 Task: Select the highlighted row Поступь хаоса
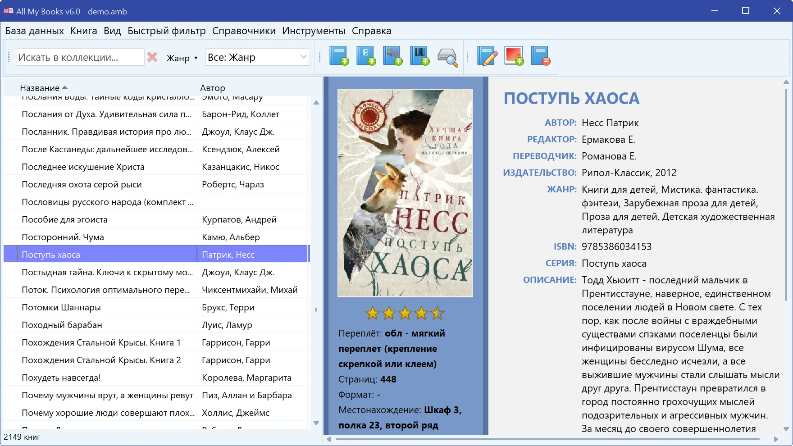point(156,255)
